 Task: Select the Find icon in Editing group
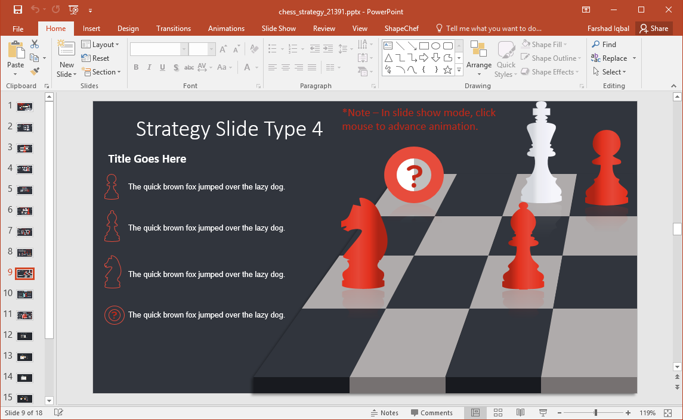click(x=605, y=43)
